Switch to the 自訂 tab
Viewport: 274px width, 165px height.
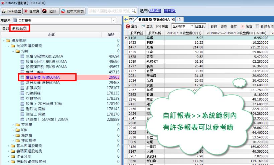coord(5,29)
